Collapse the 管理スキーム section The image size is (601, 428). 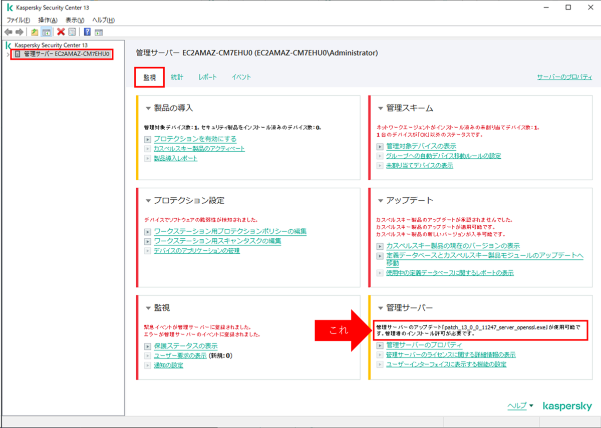381,109
